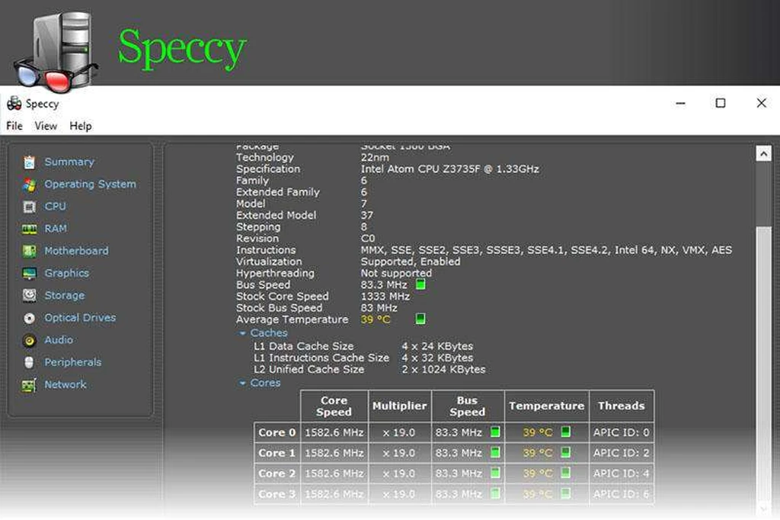Image resolution: width=780 pixels, height=520 pixels.
Task: Open the Peripherals section label
Action: click(72, 362)
